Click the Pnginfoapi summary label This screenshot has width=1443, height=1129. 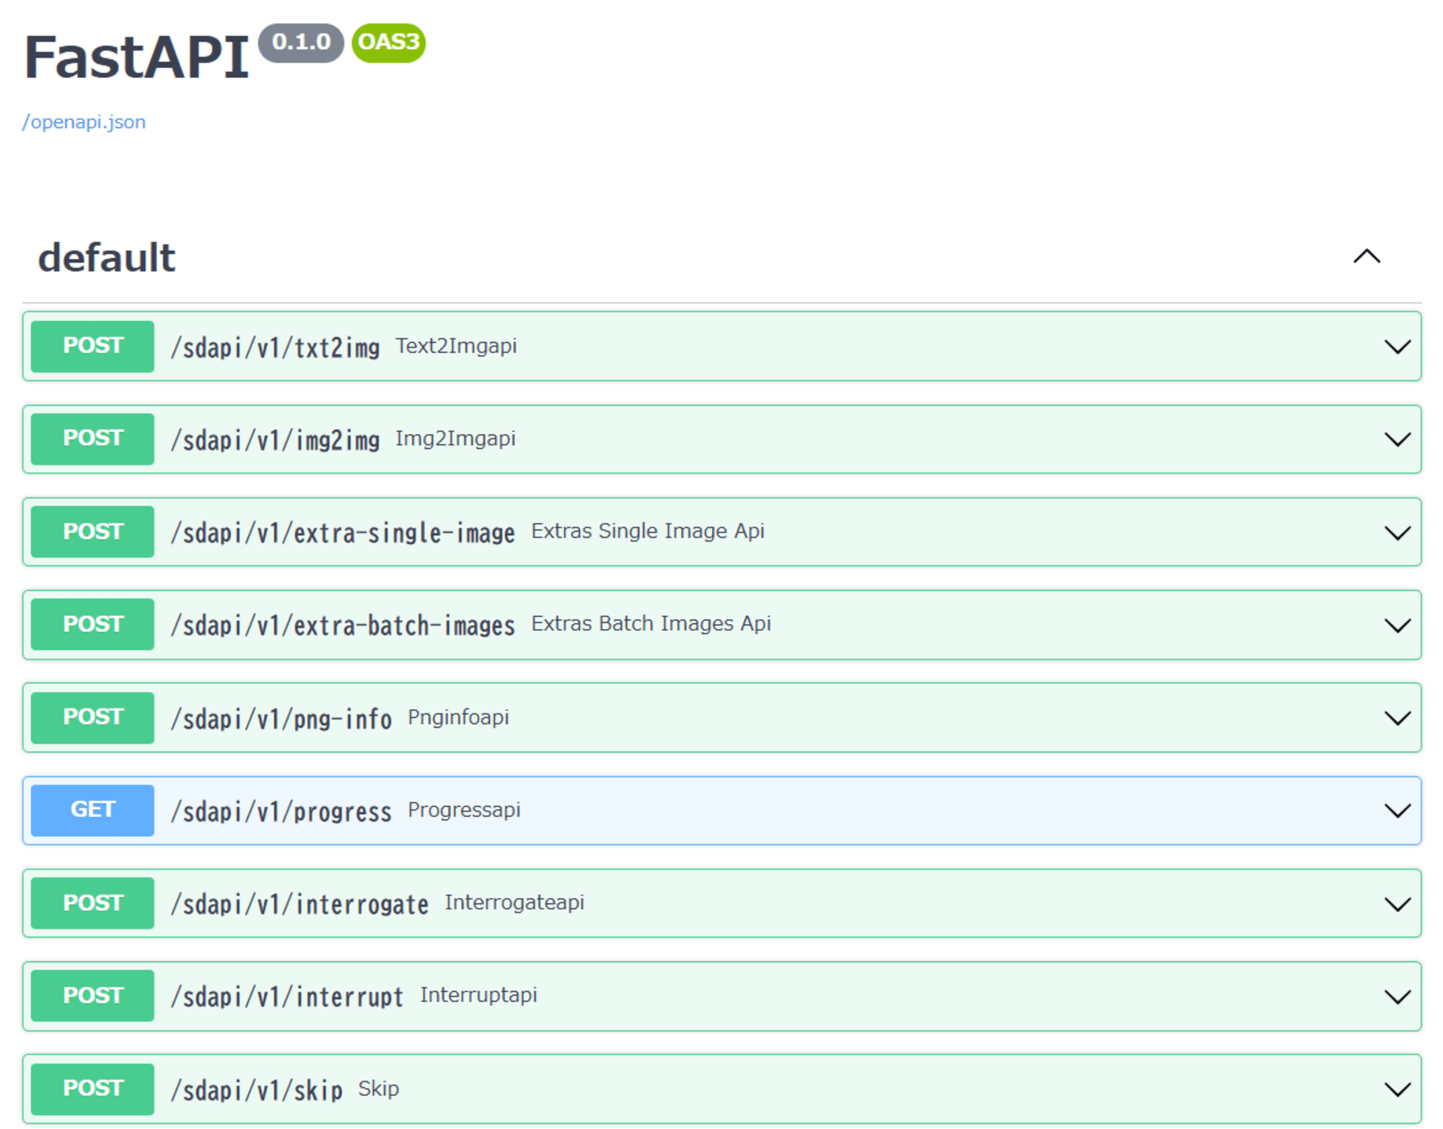pos(458,717)
